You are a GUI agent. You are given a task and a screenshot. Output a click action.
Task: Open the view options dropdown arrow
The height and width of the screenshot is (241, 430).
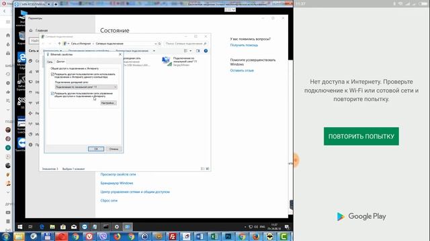(191, 51)
